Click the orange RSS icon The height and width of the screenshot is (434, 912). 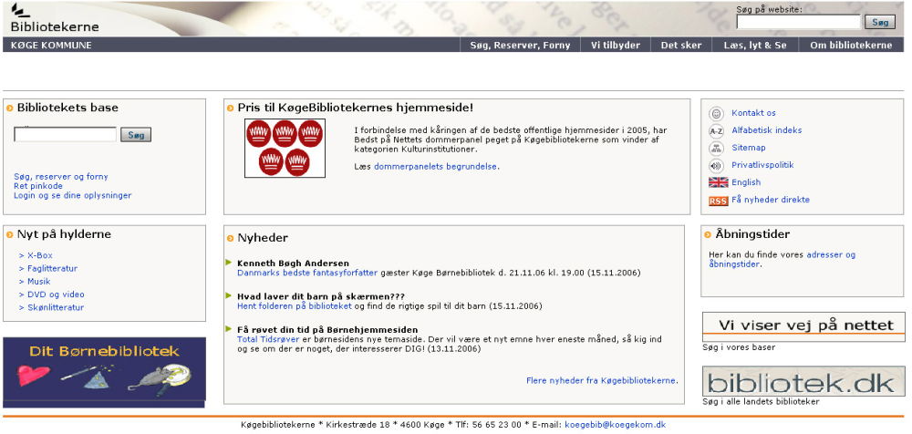tap(719, 201)
